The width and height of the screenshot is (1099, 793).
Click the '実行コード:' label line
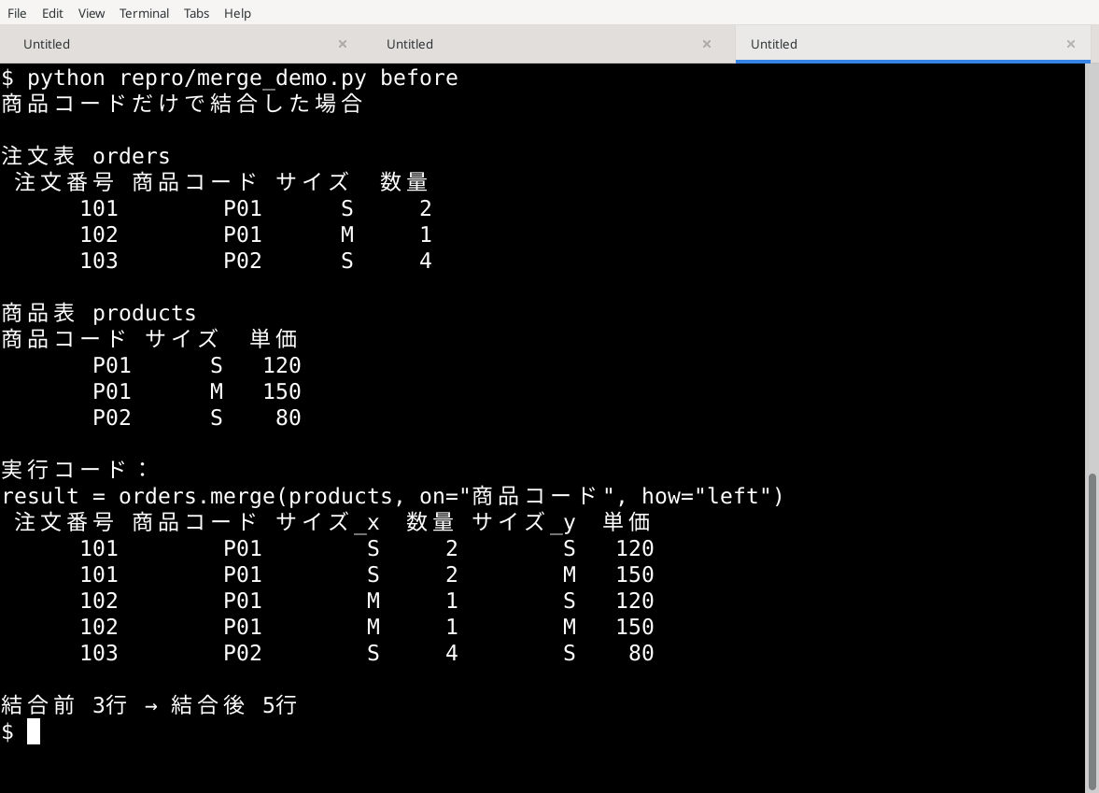(x=75, y=469)
